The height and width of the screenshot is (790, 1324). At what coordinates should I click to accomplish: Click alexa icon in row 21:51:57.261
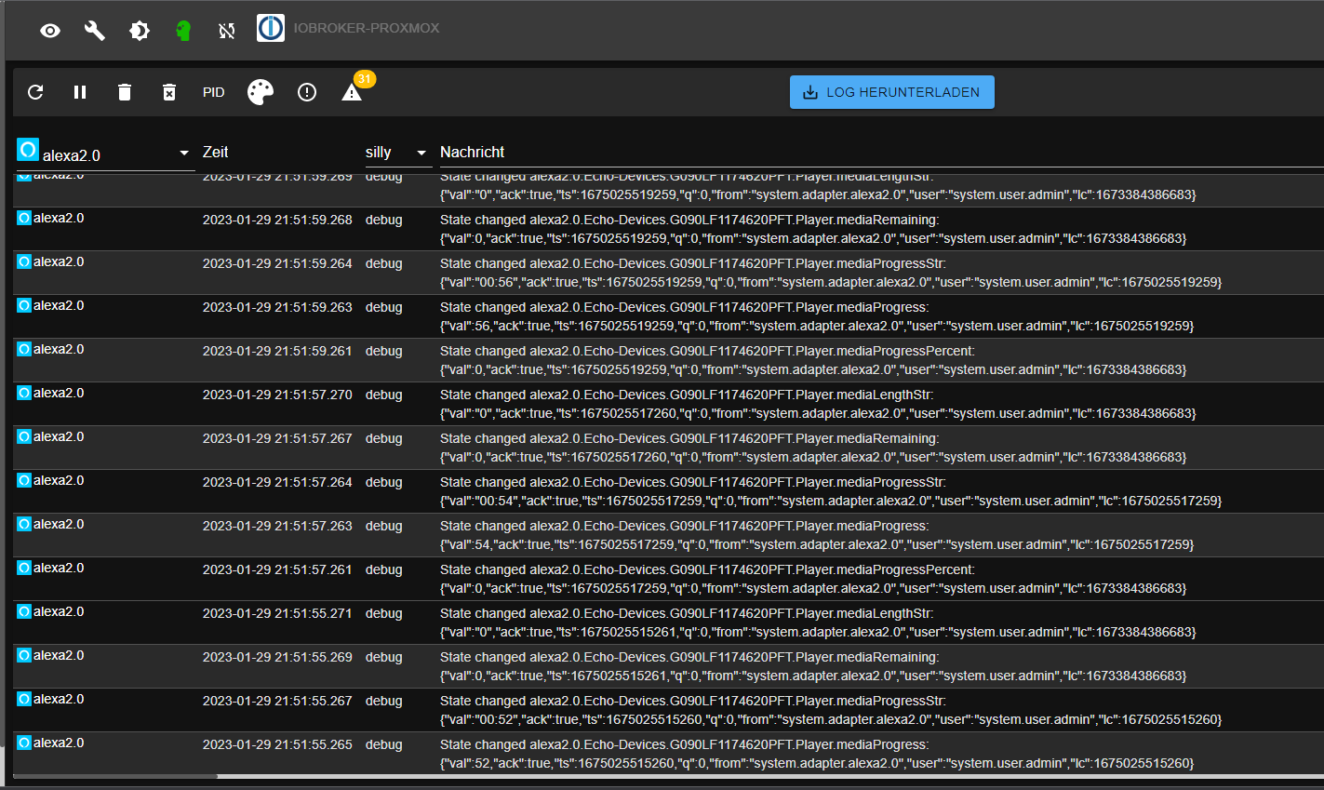click(24, 568)
